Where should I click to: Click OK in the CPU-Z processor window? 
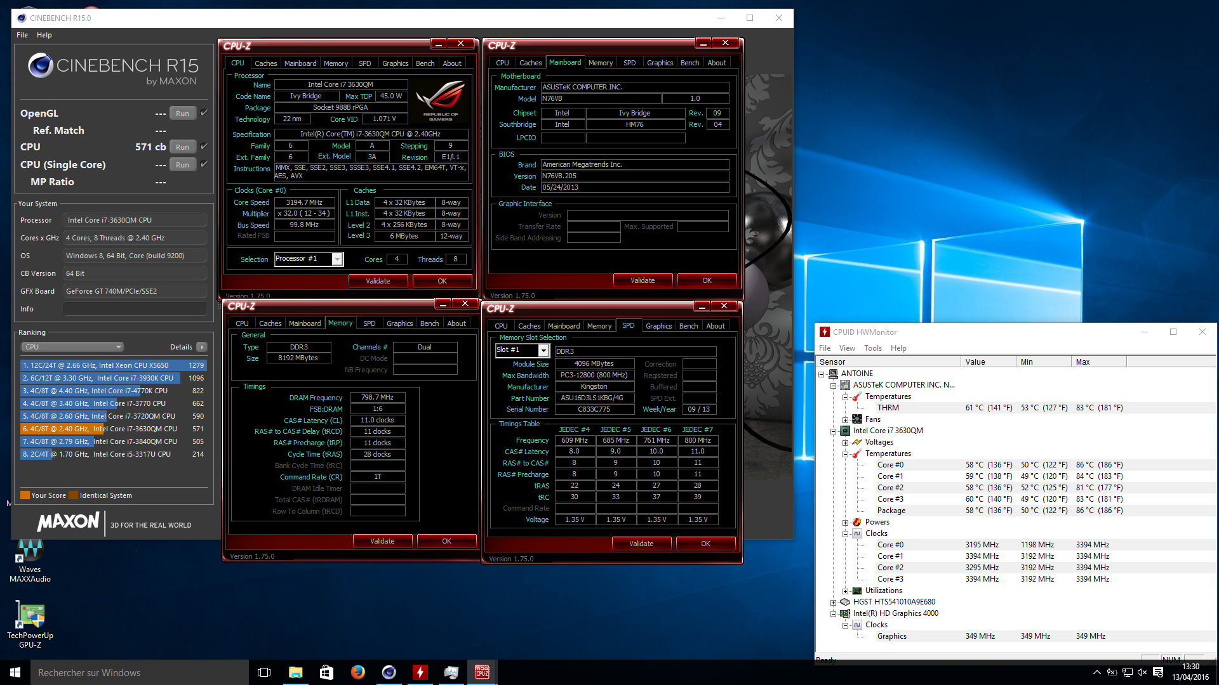442,281
